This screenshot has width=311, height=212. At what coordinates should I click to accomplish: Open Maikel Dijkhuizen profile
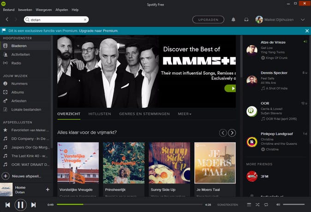click(275, 20)
